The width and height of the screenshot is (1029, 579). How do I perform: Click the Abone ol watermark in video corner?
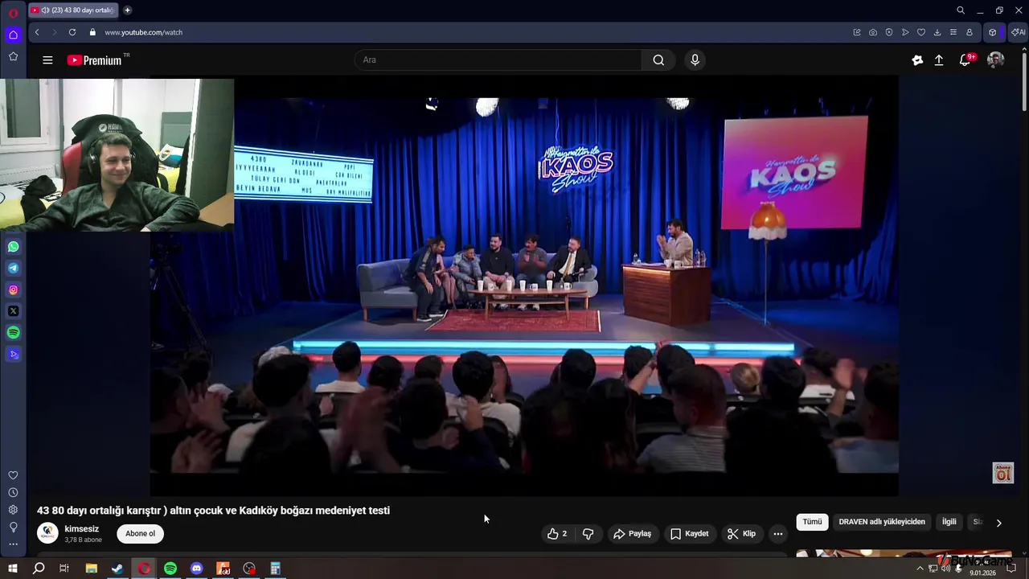coord(1002,473)
